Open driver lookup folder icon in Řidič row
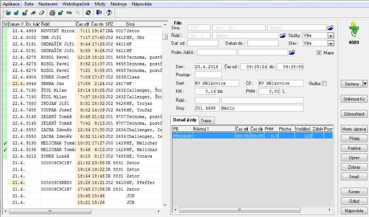The width and height of the screenshot is (369, 217). [x=283, y=36]
